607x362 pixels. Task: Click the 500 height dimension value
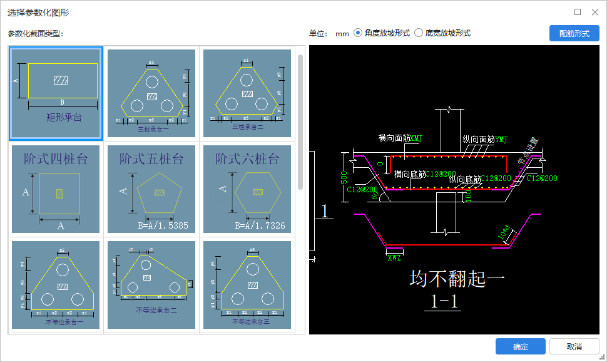[344, 177]
